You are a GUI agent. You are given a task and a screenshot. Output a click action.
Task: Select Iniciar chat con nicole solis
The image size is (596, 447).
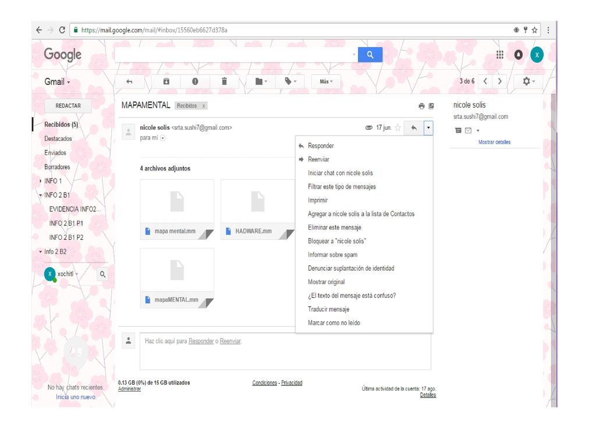[x=364, y=173]
